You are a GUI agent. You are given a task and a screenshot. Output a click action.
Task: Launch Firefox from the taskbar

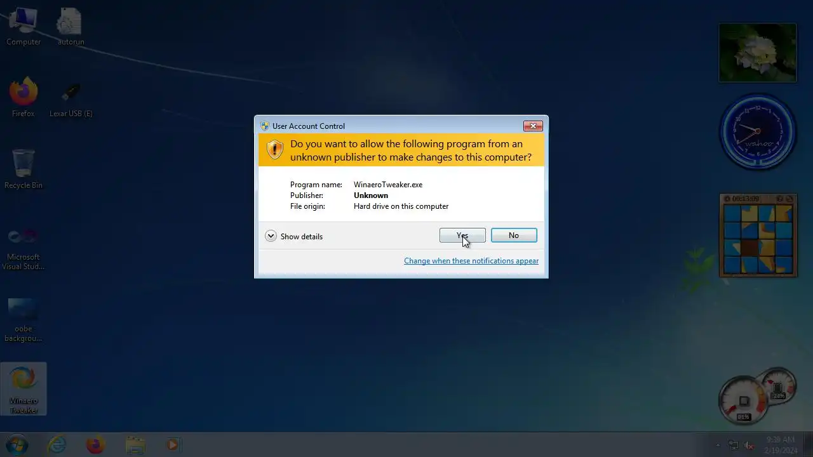95,445
